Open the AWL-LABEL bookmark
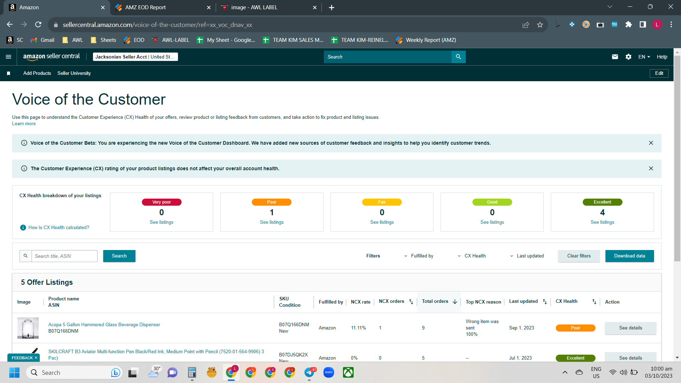681x383 pixels. tap(171, 40)
